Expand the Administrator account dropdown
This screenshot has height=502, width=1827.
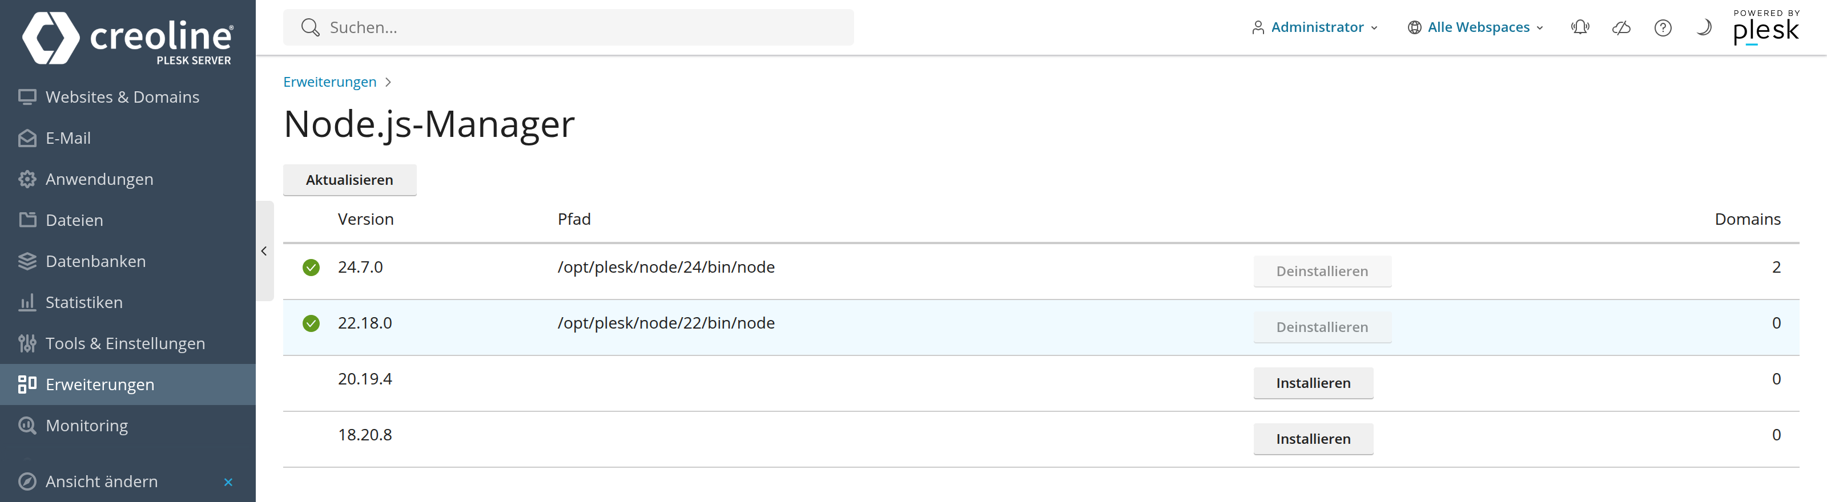pos(1315,27)
